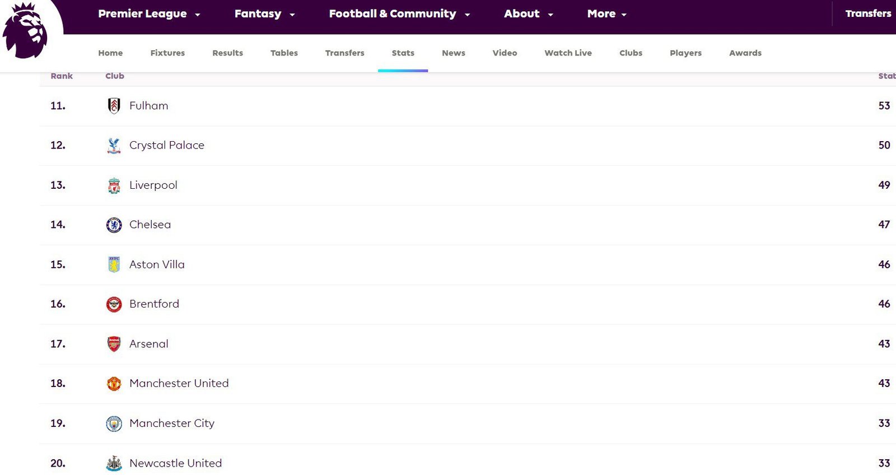
Task: Click Liverpool's stat value 49
Action: click(x=884, y=185)
